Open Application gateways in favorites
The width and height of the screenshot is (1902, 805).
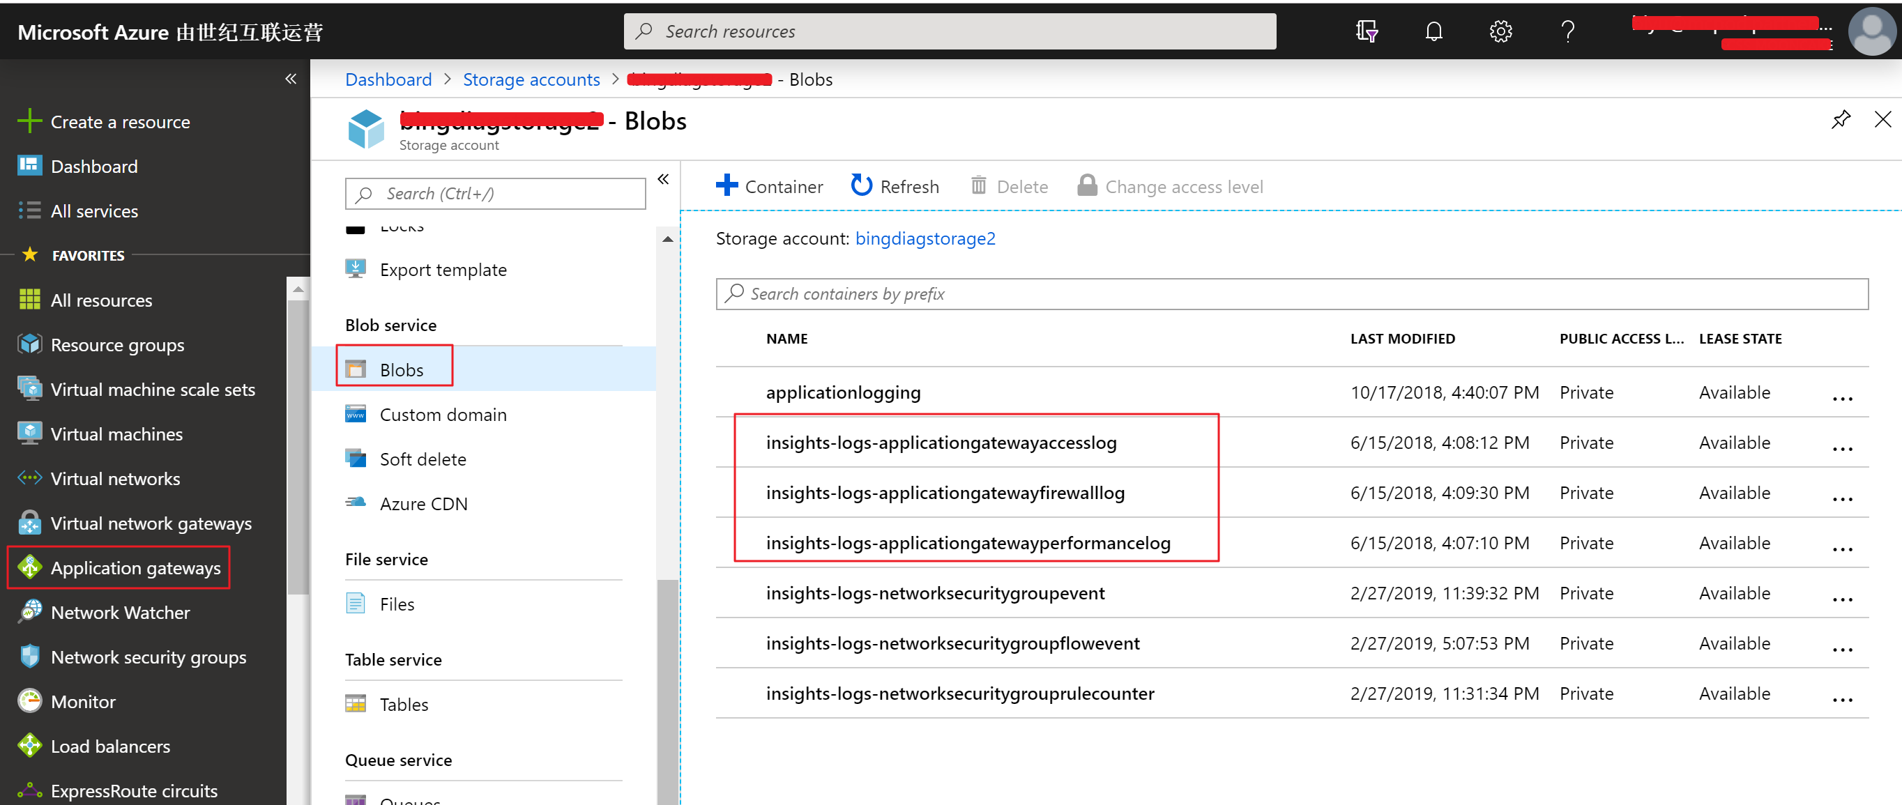tap(135, 567)
